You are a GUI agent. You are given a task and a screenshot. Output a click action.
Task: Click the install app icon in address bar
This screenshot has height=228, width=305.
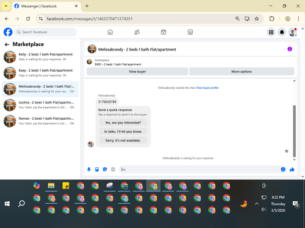point(247,19)
